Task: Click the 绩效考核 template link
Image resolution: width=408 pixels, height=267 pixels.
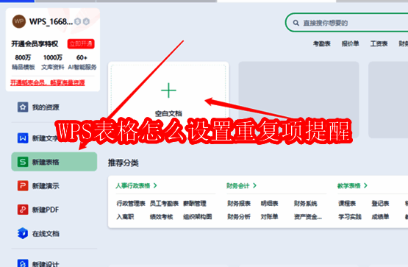Action: click(x=161, y=217)
